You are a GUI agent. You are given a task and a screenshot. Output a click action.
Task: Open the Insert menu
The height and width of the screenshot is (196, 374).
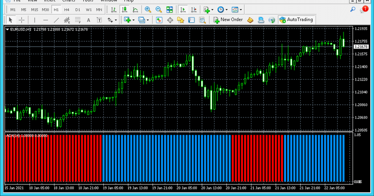pyautogui.click(x=50, y=1)
